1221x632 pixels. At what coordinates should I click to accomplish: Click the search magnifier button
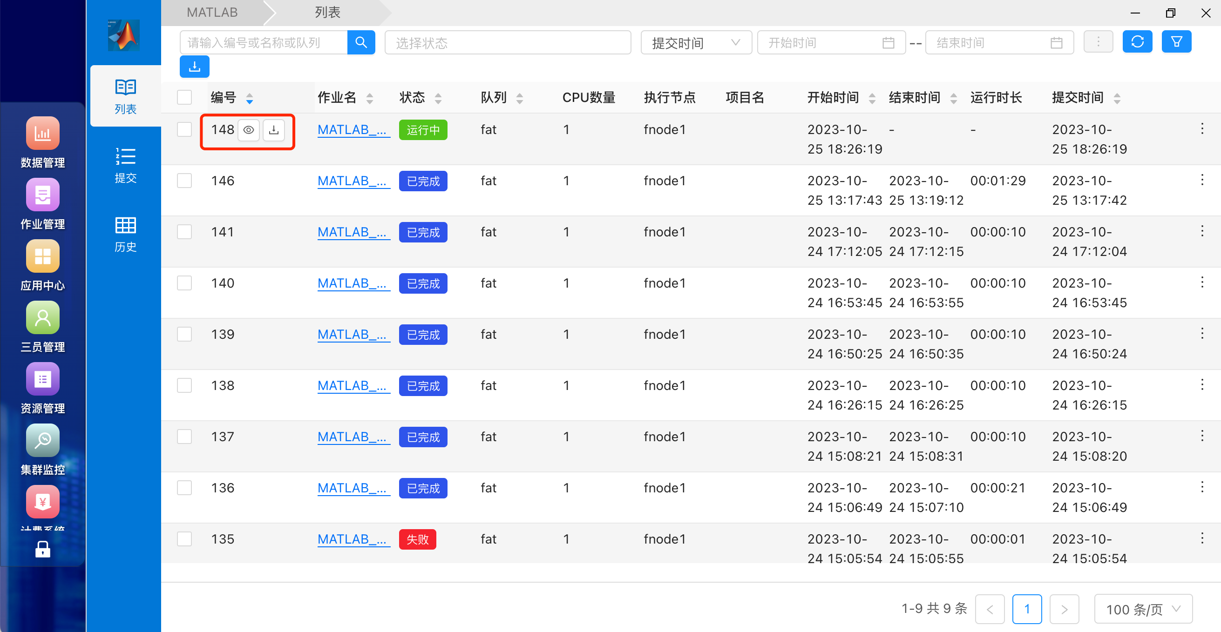361,43
